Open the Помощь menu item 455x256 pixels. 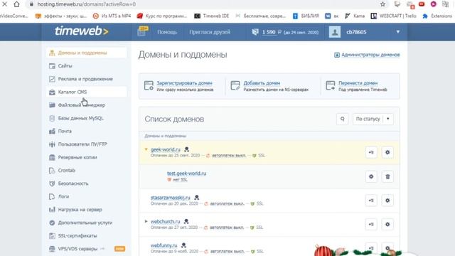[167, 32]
